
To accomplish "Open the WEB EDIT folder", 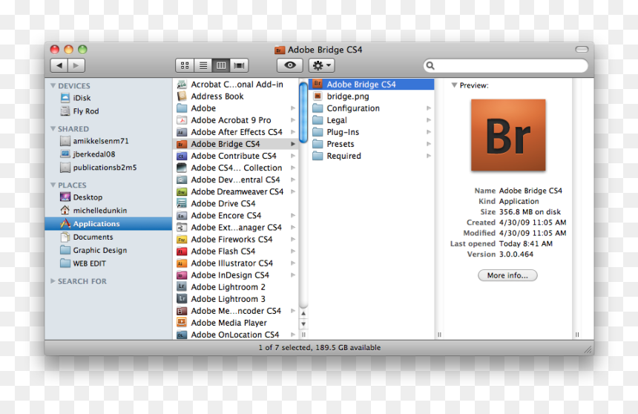I will 108,263.
